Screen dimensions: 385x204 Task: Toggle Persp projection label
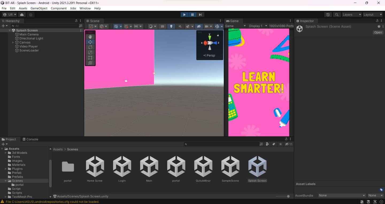pos(209,55)
